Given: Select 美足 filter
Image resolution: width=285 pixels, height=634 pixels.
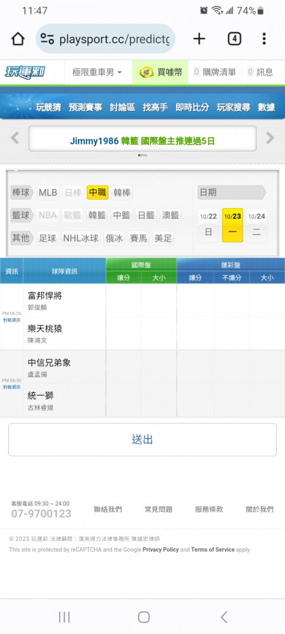Looking at the screenshot, I should [x=163, y=238].
